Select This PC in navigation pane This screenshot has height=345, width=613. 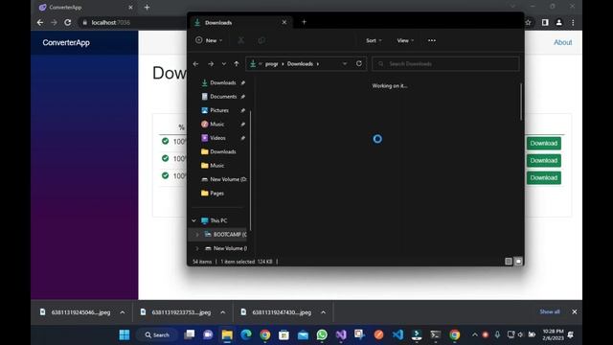tap(218, 220)
